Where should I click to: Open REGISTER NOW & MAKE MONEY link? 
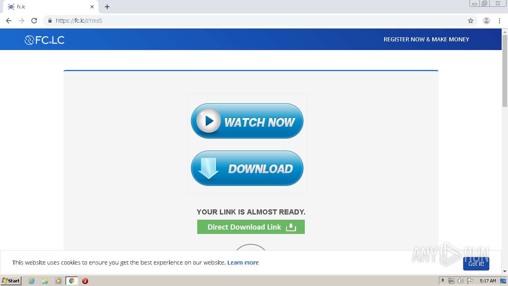pos(426,39)
